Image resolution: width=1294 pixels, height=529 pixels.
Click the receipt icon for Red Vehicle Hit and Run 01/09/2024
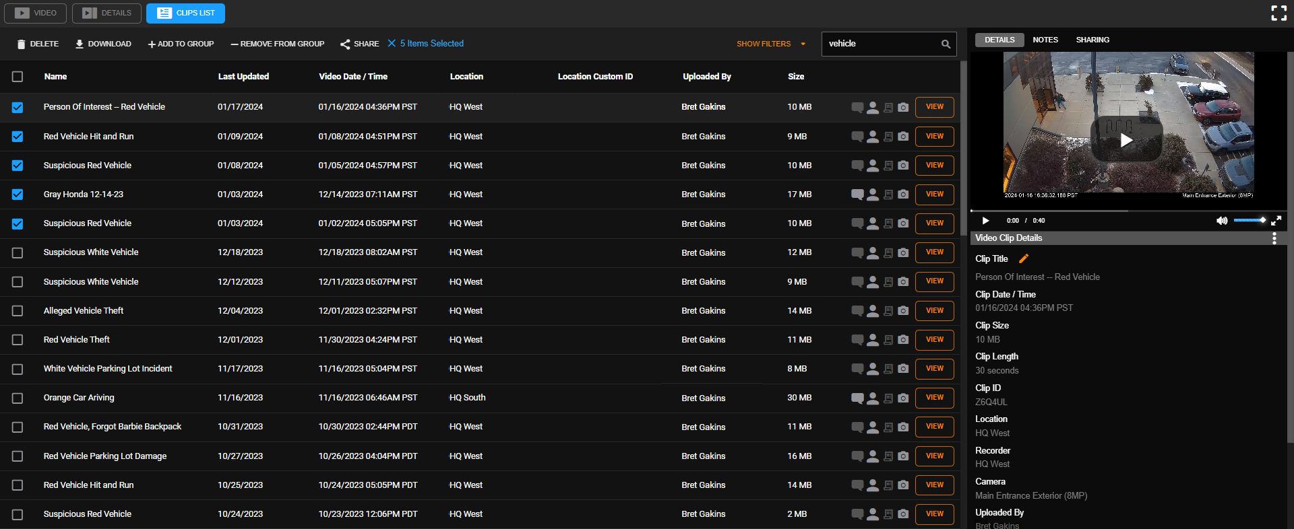click(888, 137)
